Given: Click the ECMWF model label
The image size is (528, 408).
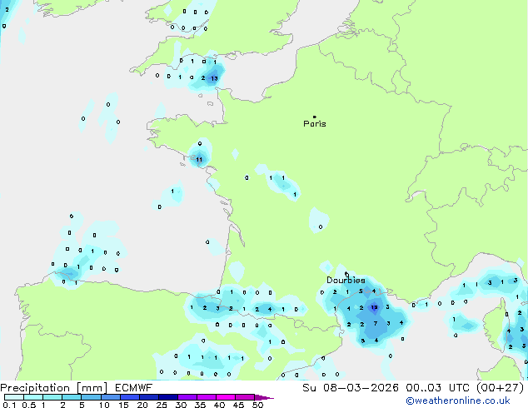Looking at the screenshot, I should tap(134, 388).
